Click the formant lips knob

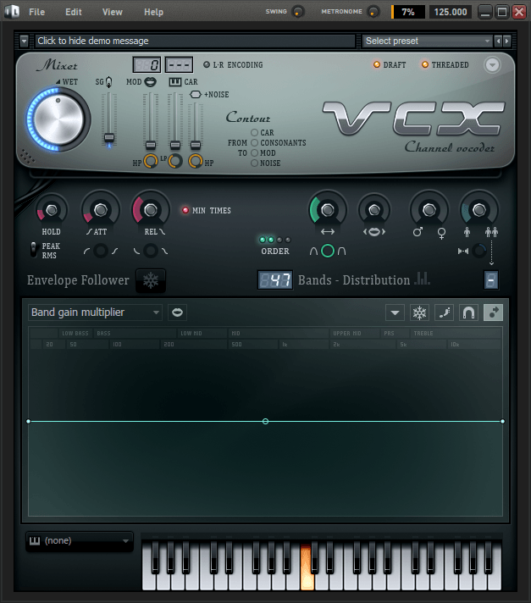374,210
